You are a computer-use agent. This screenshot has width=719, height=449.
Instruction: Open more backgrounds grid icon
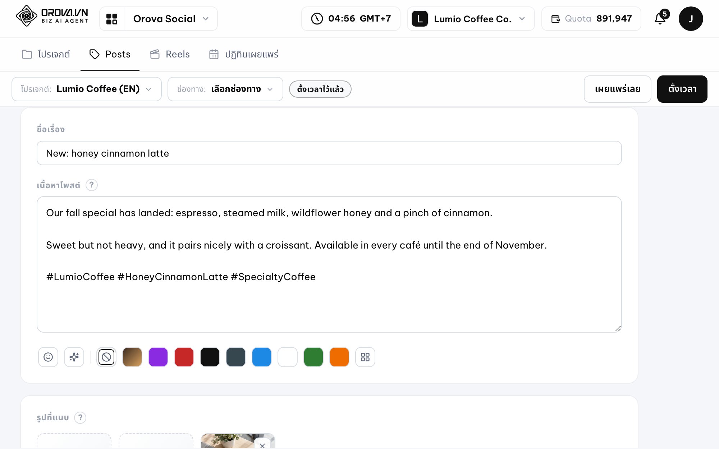click(365, 357)
